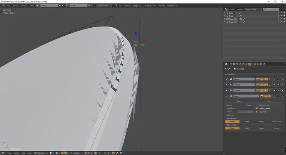Viewport: 286px width, 155px height.
Task: Toggle restrict render camera for Cube in outliner
Action: tap(284, 13)
